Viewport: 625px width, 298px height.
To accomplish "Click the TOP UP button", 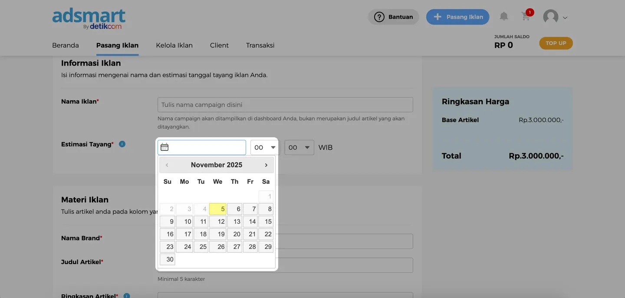I will 556,43.
